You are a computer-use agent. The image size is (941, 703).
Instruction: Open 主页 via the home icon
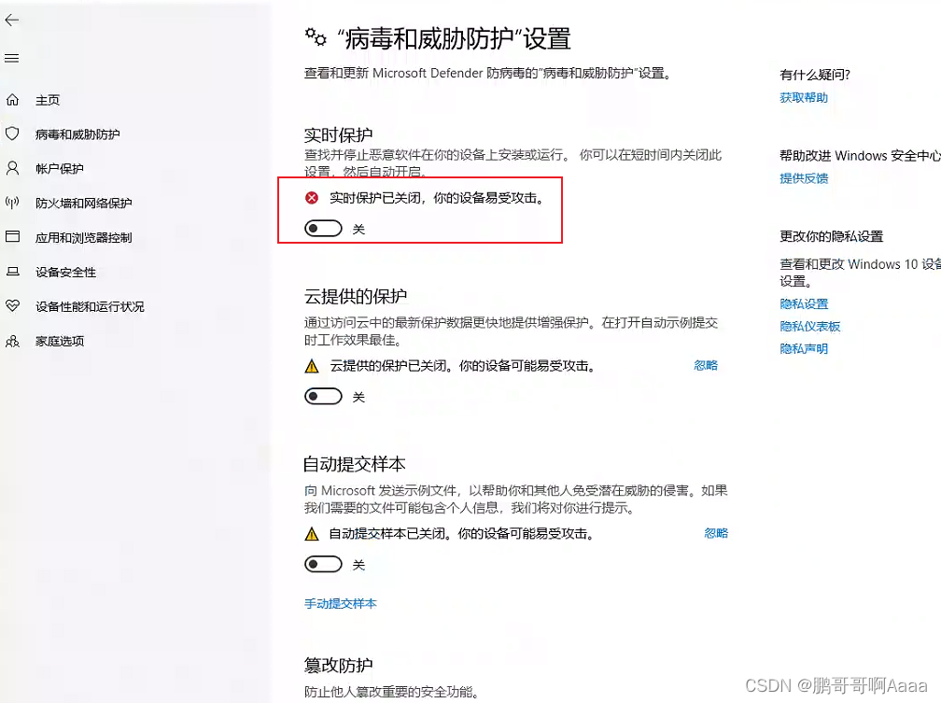11,99
